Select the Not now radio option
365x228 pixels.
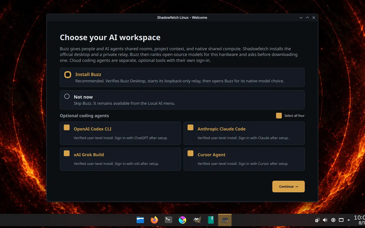(x=67, y=96)
